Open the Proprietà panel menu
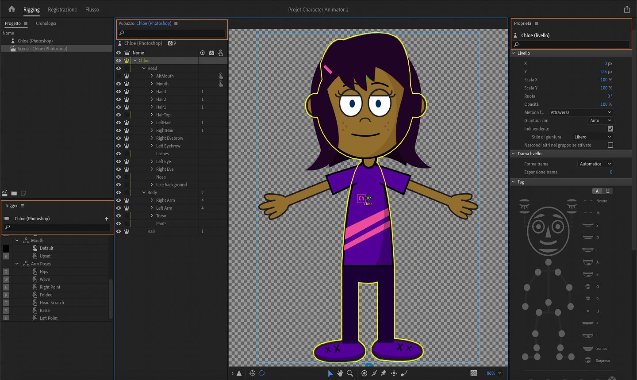Viewport: 637px width, 380px height. [x=537, y=23]
